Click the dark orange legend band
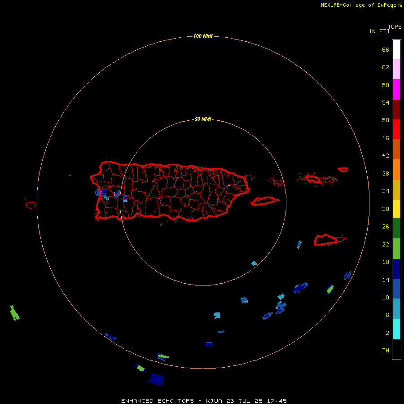This screenshot has height=404, width=404. 396,149
